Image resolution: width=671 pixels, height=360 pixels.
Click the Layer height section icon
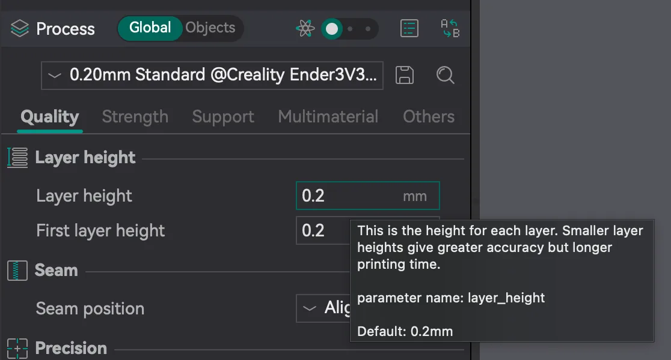(x=17, y=158)
